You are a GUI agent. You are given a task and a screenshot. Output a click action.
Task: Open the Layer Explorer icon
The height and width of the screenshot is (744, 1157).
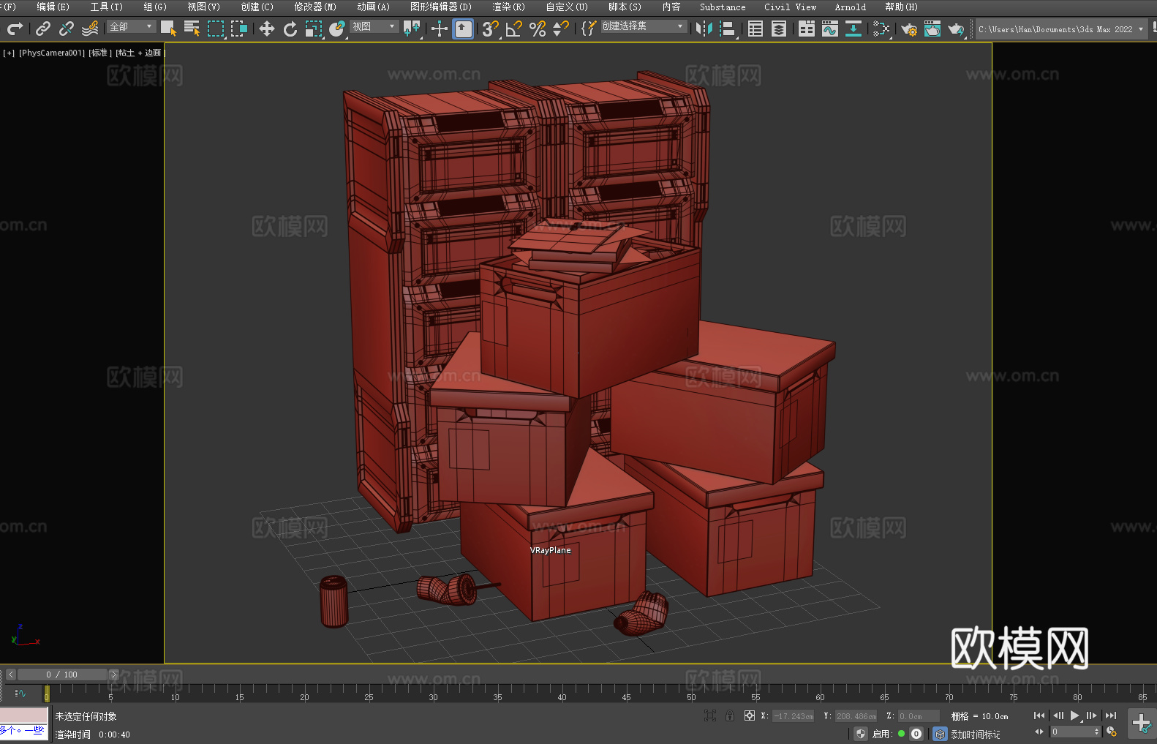[779, 29]
